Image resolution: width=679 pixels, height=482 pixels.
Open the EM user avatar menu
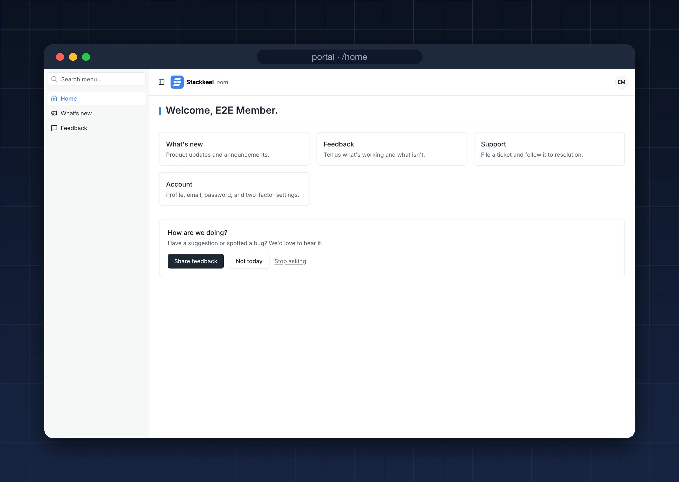621,82
